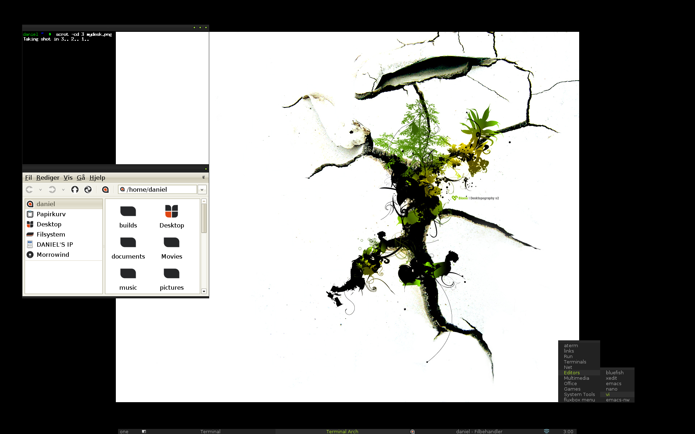This screenshot has height=434, width=695.
Task: Open the Hjelp menu
Action: click(97, 178)
